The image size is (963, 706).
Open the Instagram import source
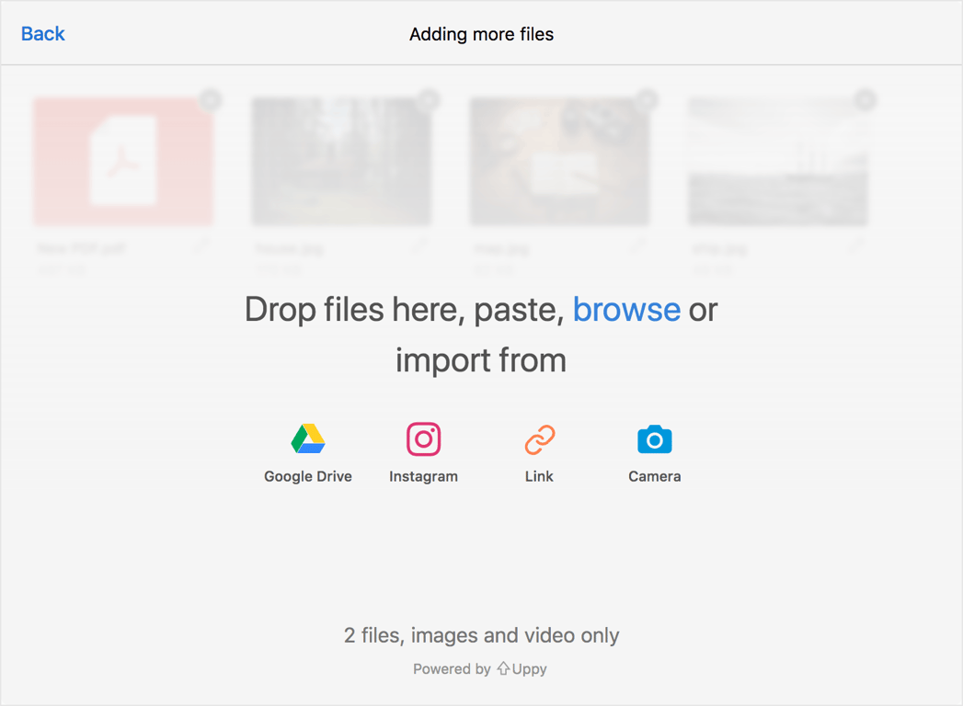pos(423,450)
